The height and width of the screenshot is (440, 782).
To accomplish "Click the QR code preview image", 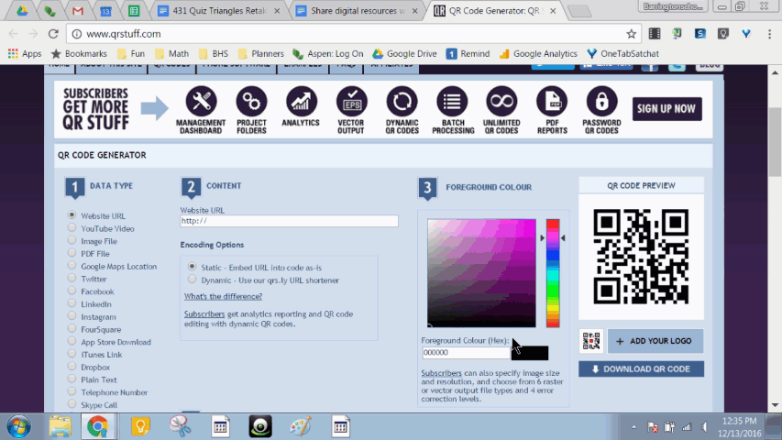I will 641,257.
